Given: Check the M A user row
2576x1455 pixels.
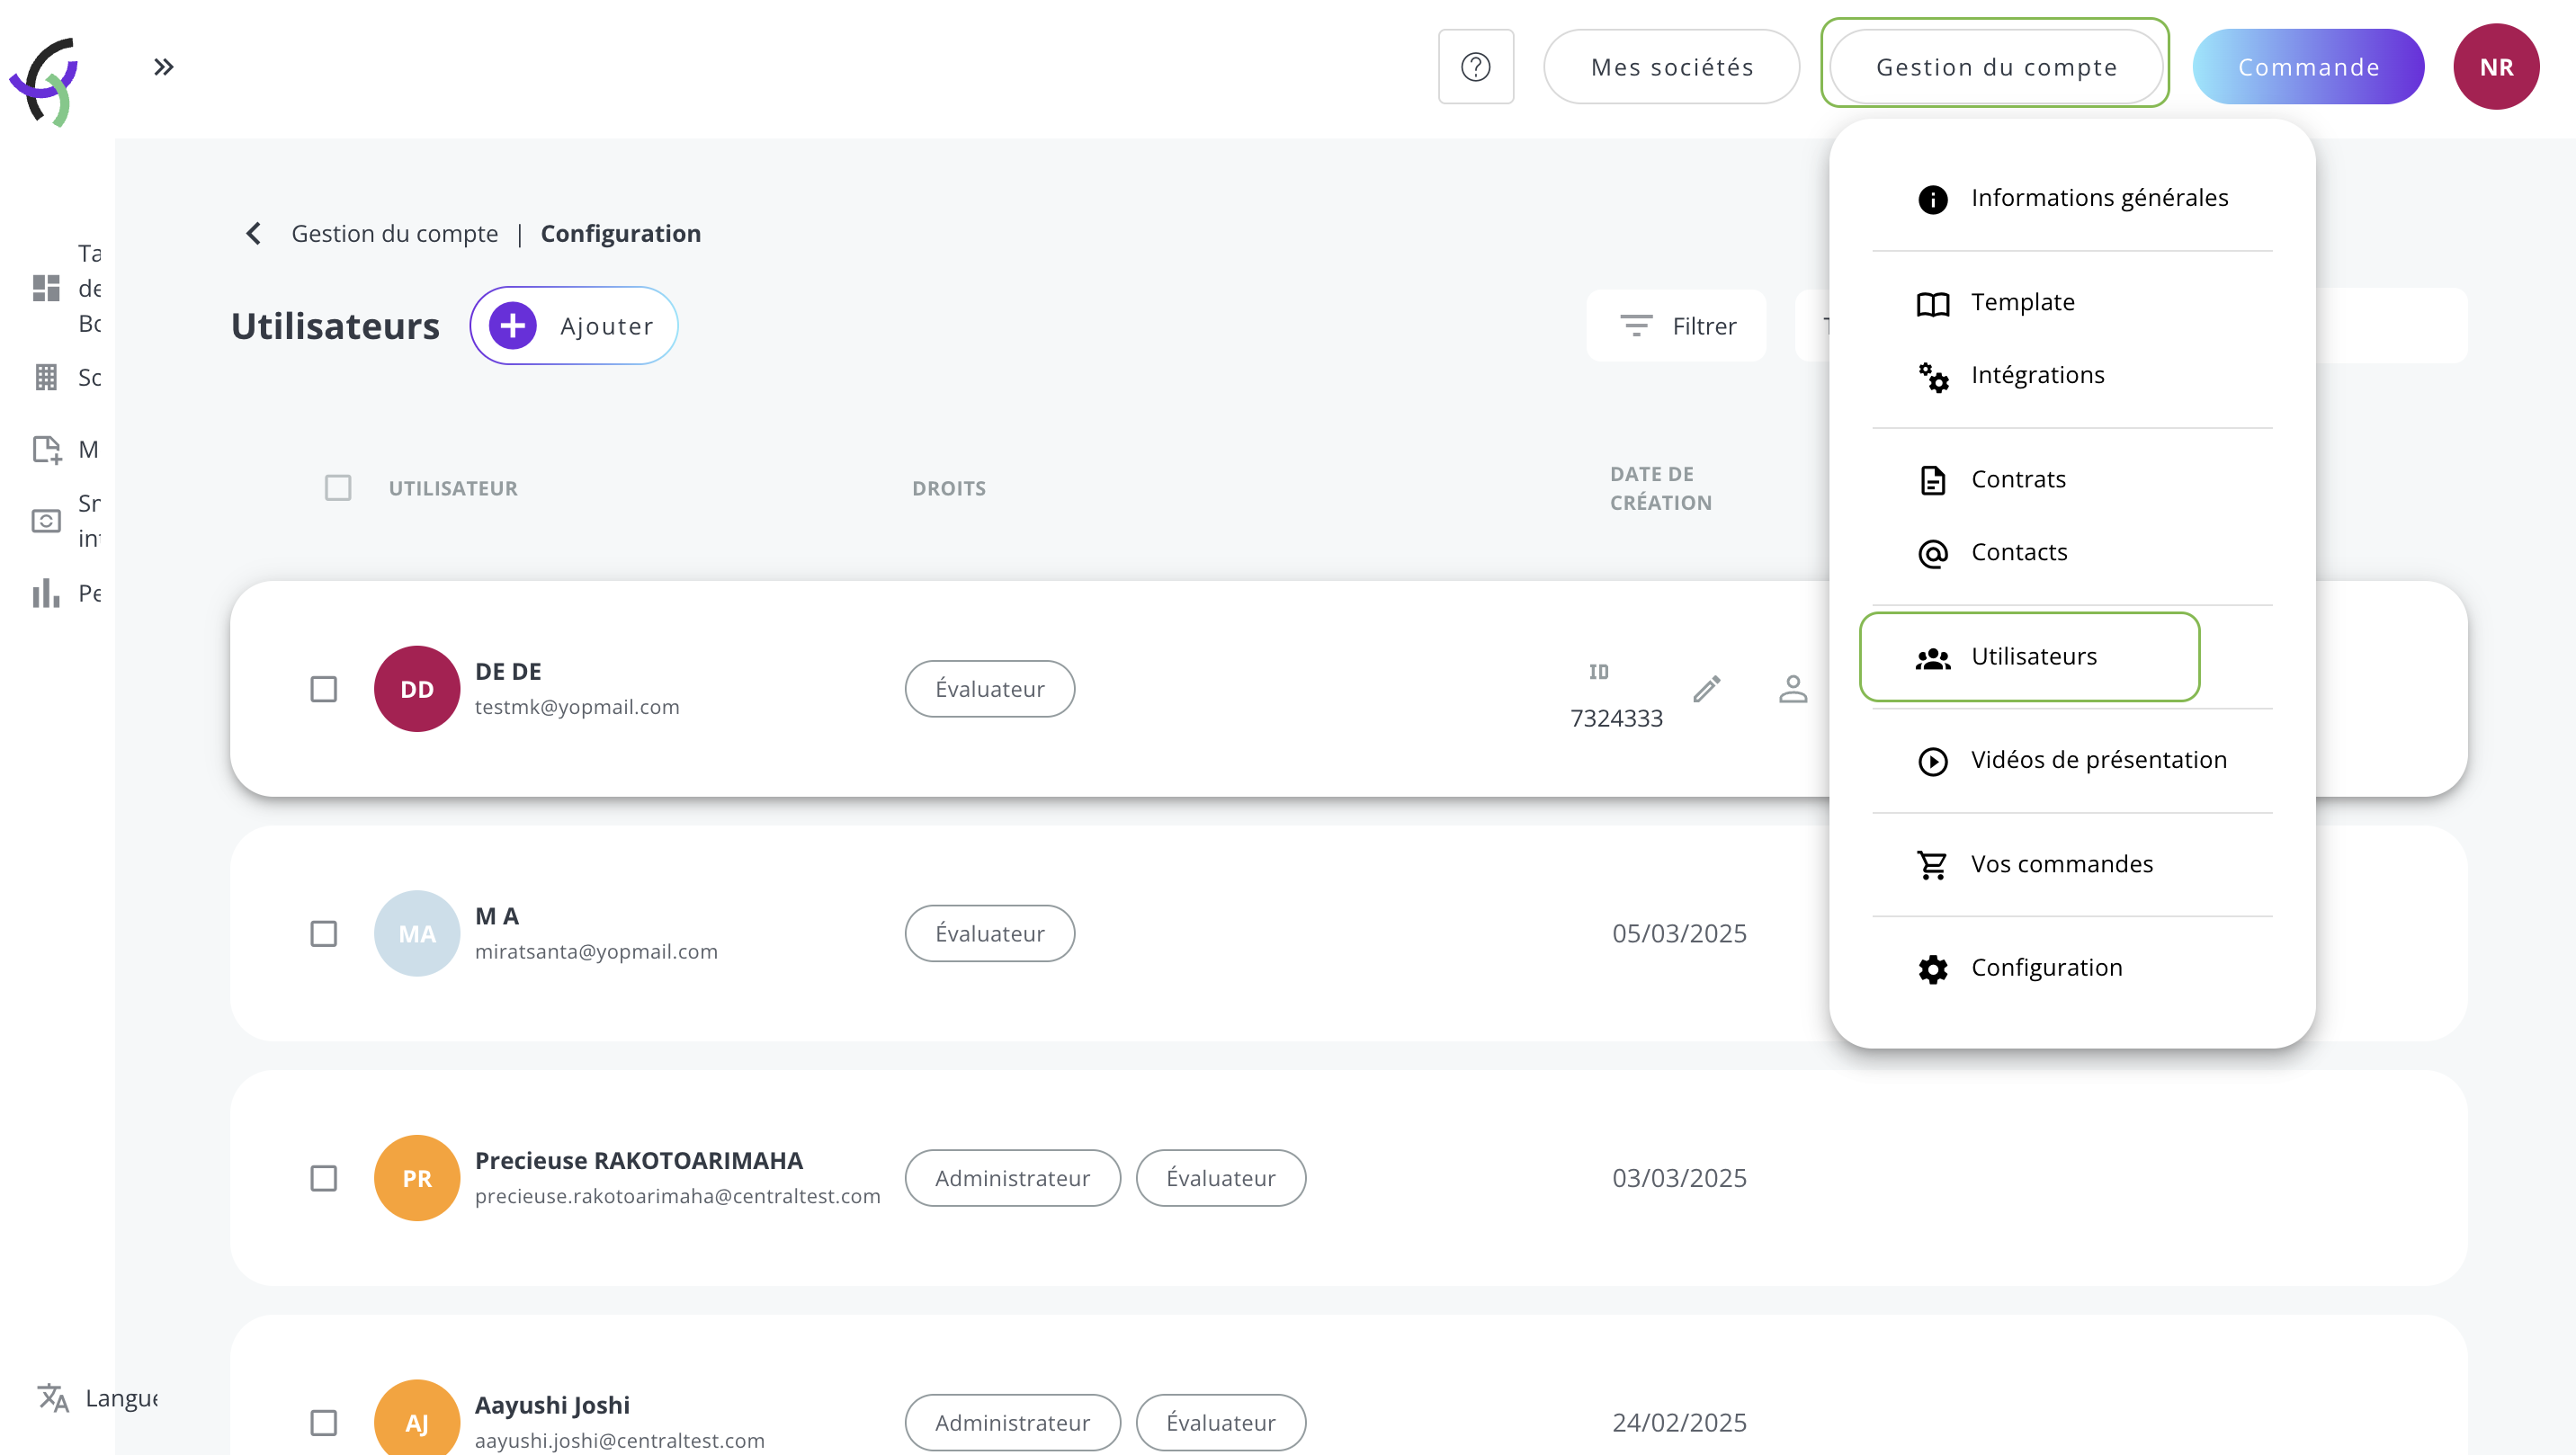Looking at the screenshot, I should pos(323,934).
